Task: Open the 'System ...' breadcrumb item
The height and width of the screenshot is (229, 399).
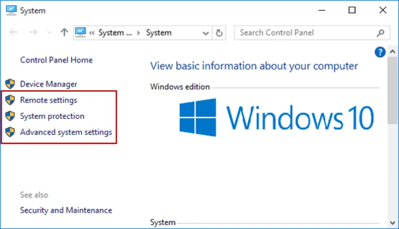Action: [x=115, y=33]
